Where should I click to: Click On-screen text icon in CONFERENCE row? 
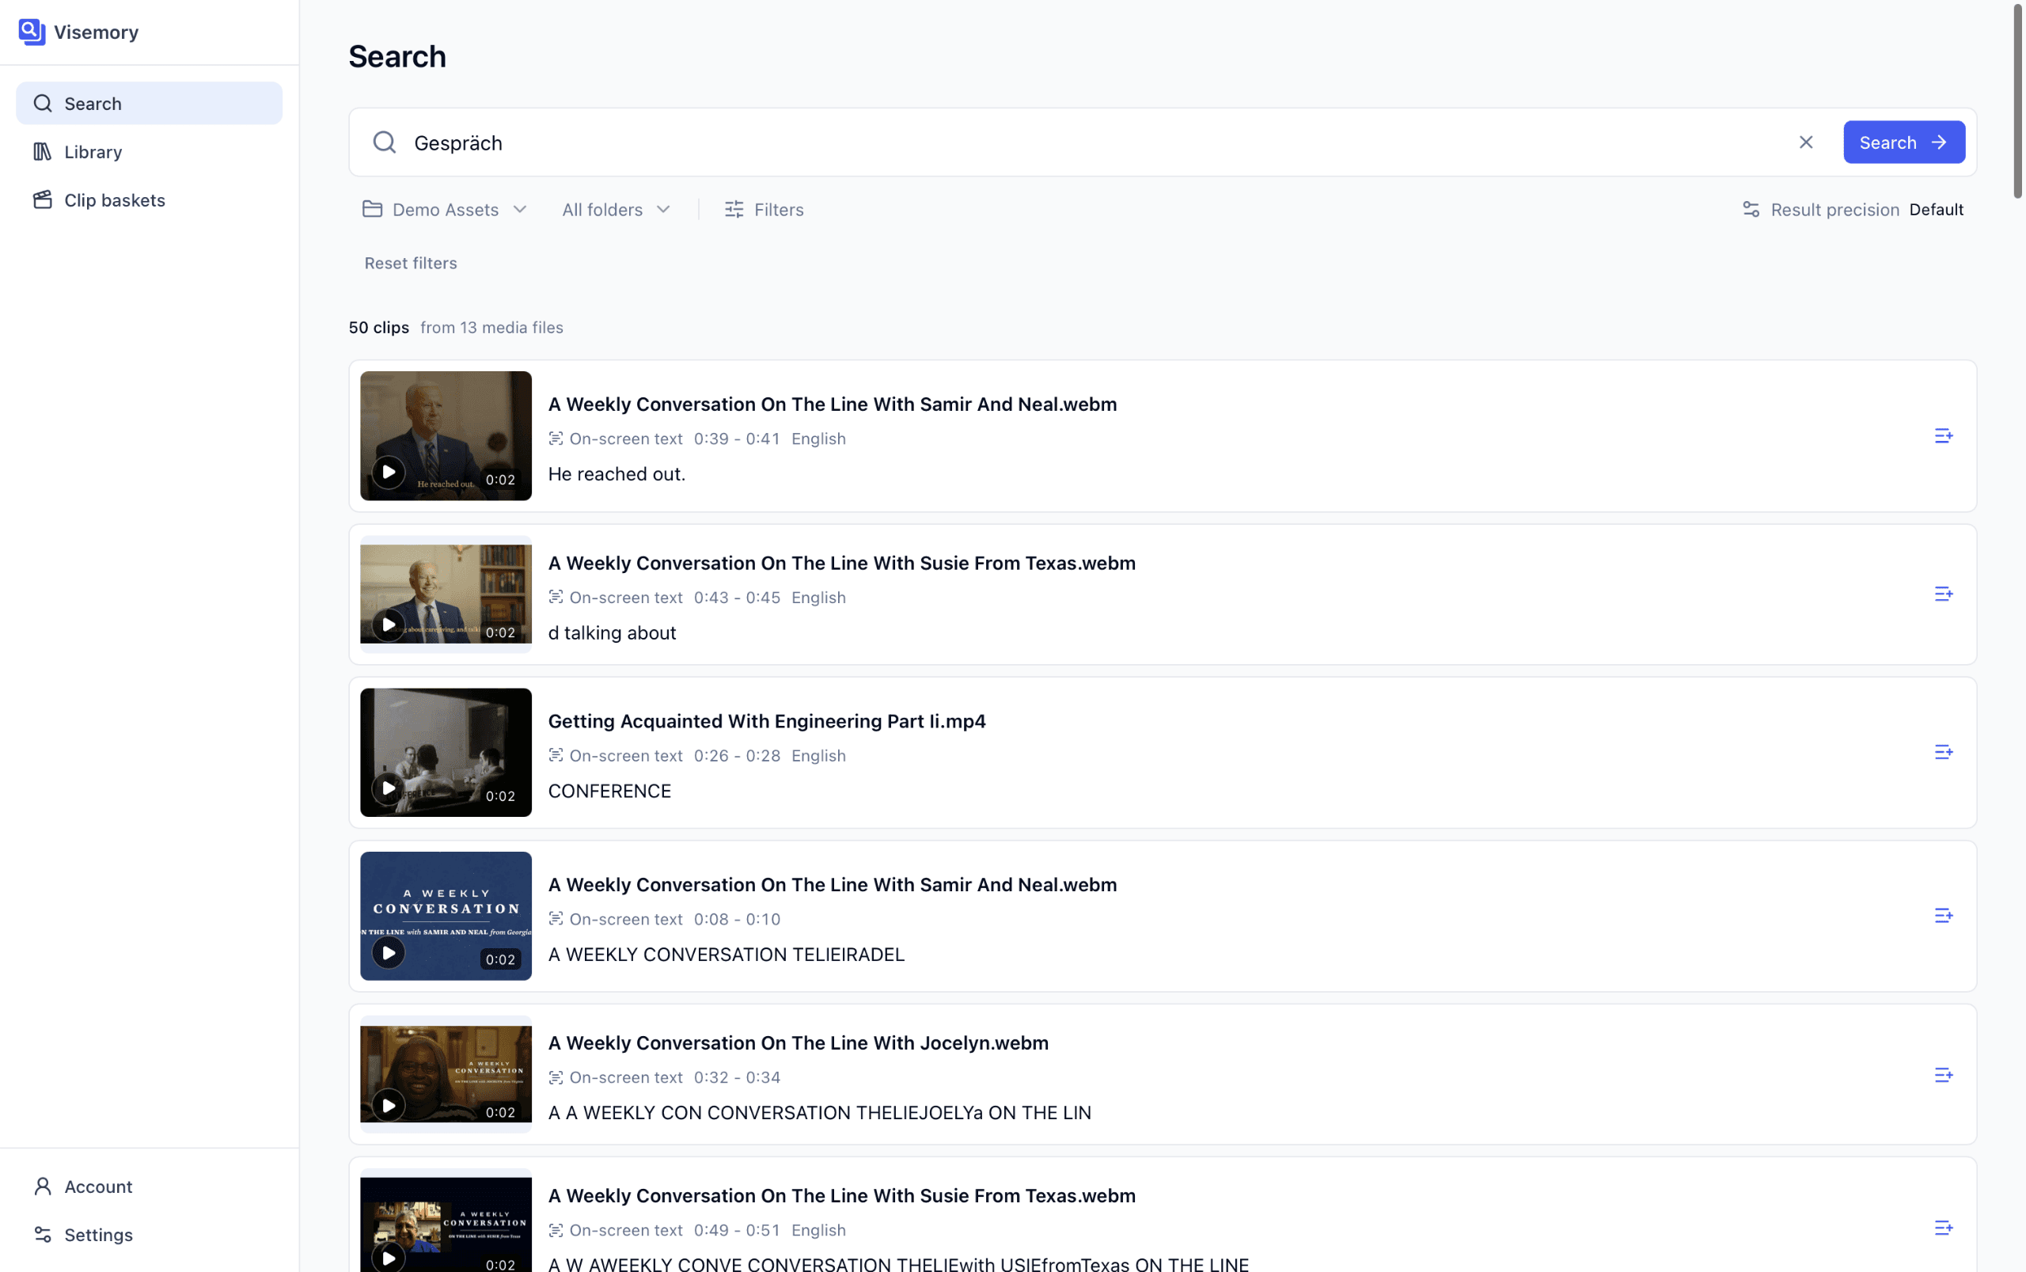click(x=555, y=755)
